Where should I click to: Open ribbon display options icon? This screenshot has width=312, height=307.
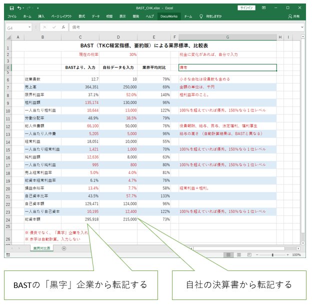[x=264, y=8]
